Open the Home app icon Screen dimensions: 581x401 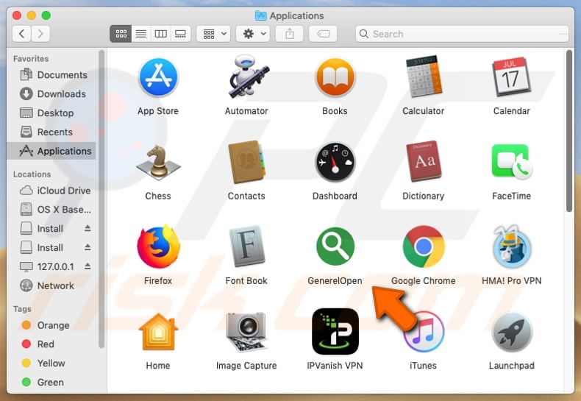coord(158,332)
